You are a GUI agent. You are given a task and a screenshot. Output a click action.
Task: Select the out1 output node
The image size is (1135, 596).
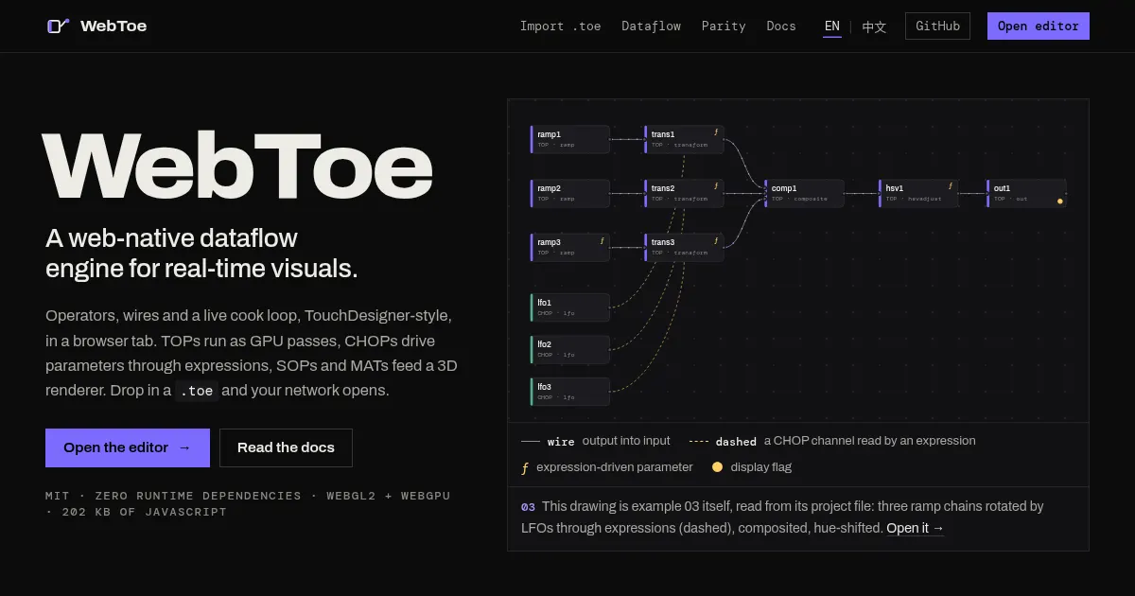1026,193
